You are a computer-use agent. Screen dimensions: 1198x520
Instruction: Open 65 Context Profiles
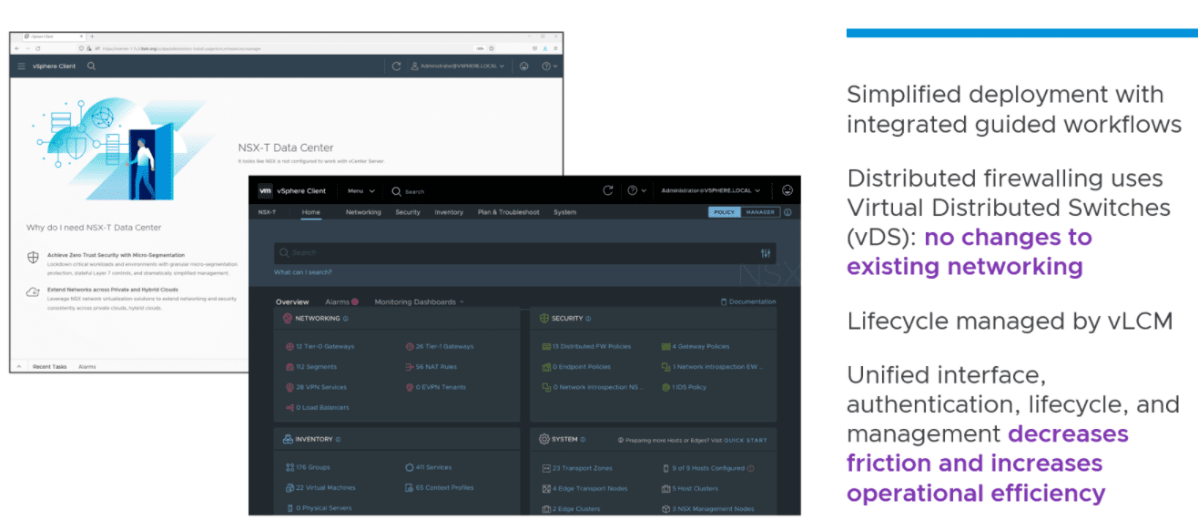(x=439, y=488)
